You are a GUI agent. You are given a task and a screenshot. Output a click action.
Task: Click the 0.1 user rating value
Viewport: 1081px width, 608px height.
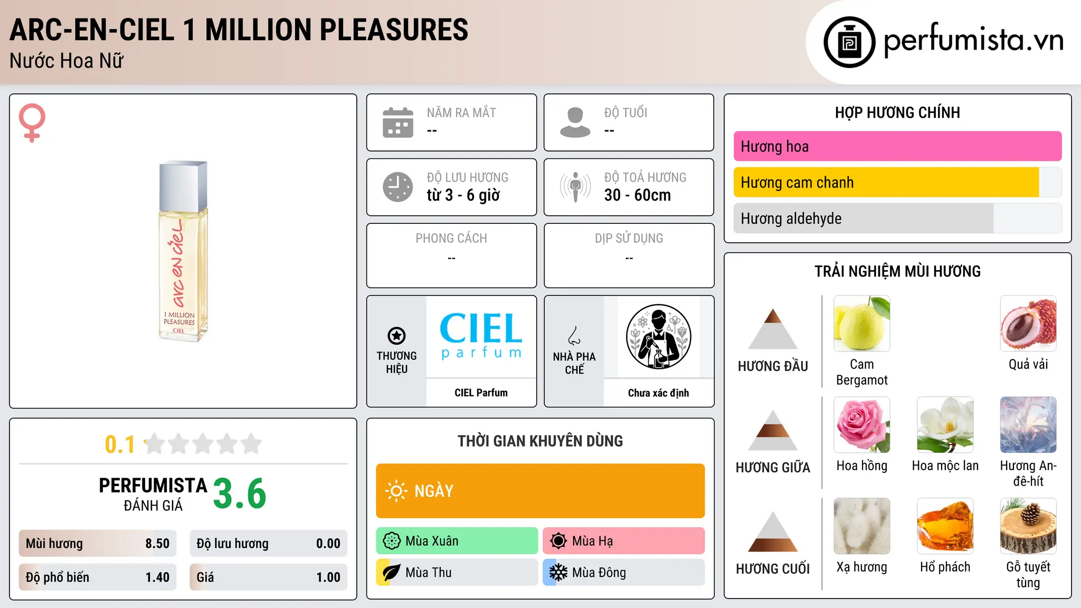point(120,444)
